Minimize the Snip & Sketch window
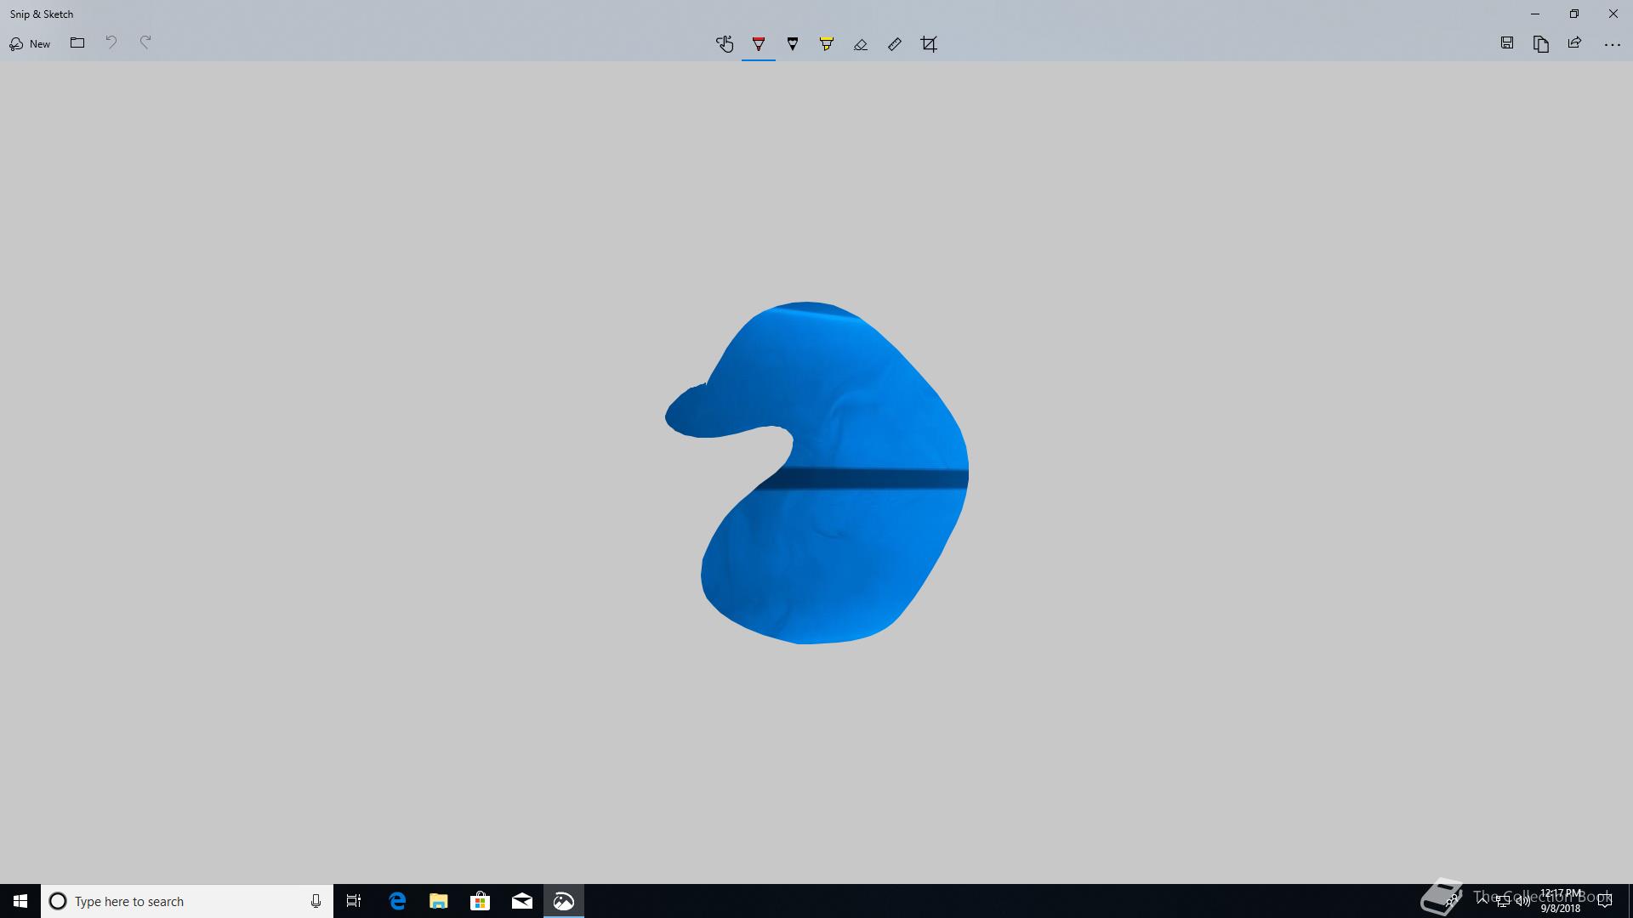Viewport: 1633px width, 918px height. 1535,14
